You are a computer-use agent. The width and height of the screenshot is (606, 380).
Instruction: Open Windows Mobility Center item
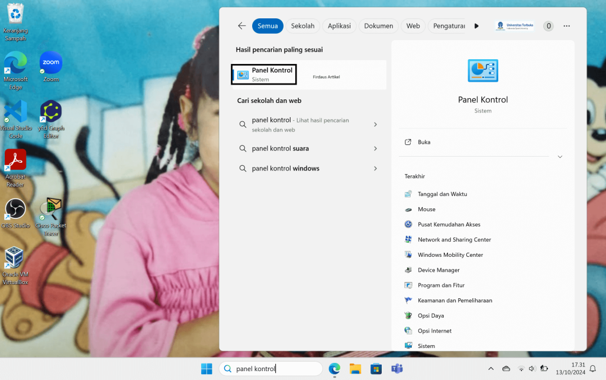[450, 255]
